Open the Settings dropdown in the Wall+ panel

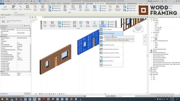coord(111,26)
